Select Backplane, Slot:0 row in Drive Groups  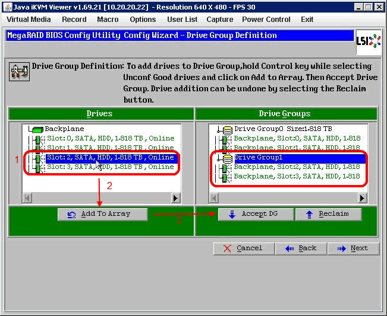[x=297, y=138]
